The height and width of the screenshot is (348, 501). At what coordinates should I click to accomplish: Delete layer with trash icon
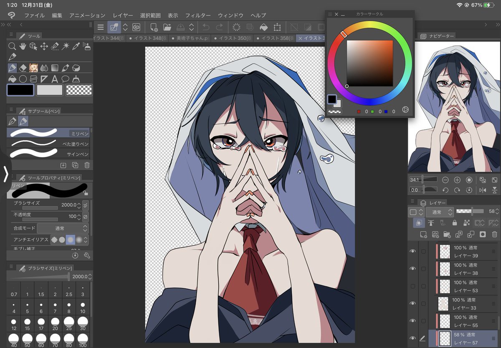494,235
